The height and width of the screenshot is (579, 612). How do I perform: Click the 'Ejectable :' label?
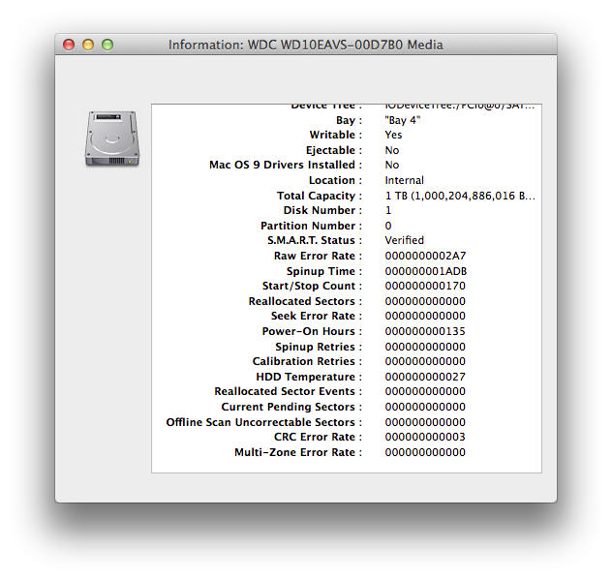click(x=334, y=150)
